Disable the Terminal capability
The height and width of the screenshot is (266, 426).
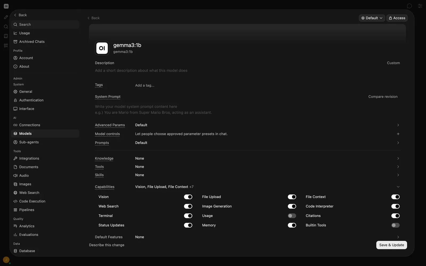pyautogui.click(x=188, y=216)
